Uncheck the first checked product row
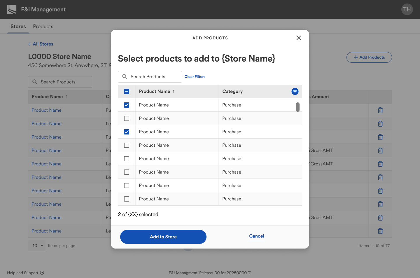Screen dimensions: 420x278 (127, 105)
